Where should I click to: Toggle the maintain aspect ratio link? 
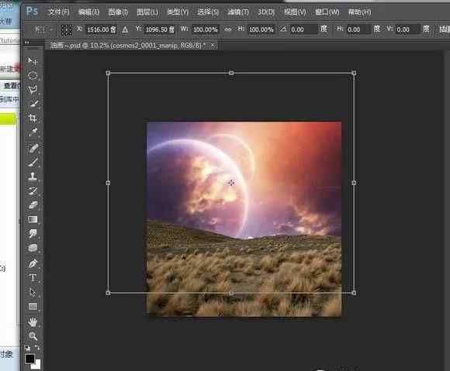point(228,29)
